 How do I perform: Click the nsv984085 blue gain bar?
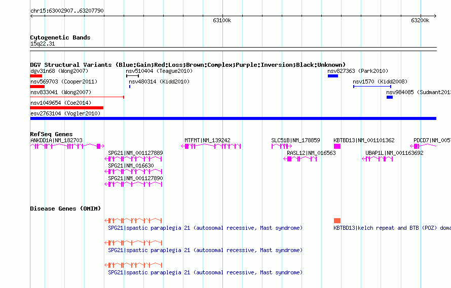coord(390,97)
